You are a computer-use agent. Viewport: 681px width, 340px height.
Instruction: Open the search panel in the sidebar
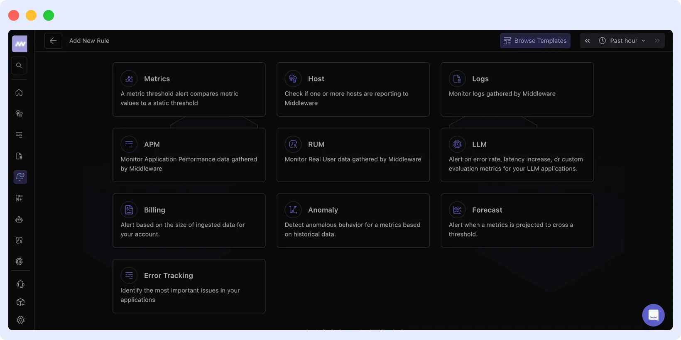[x=19, y=65]
